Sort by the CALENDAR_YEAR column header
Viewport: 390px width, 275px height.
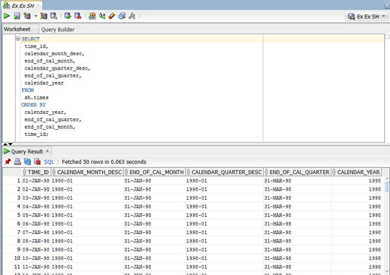coord(358,172)
